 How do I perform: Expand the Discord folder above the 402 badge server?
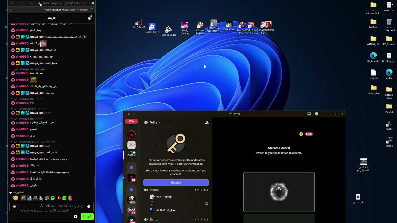[132, 189]
